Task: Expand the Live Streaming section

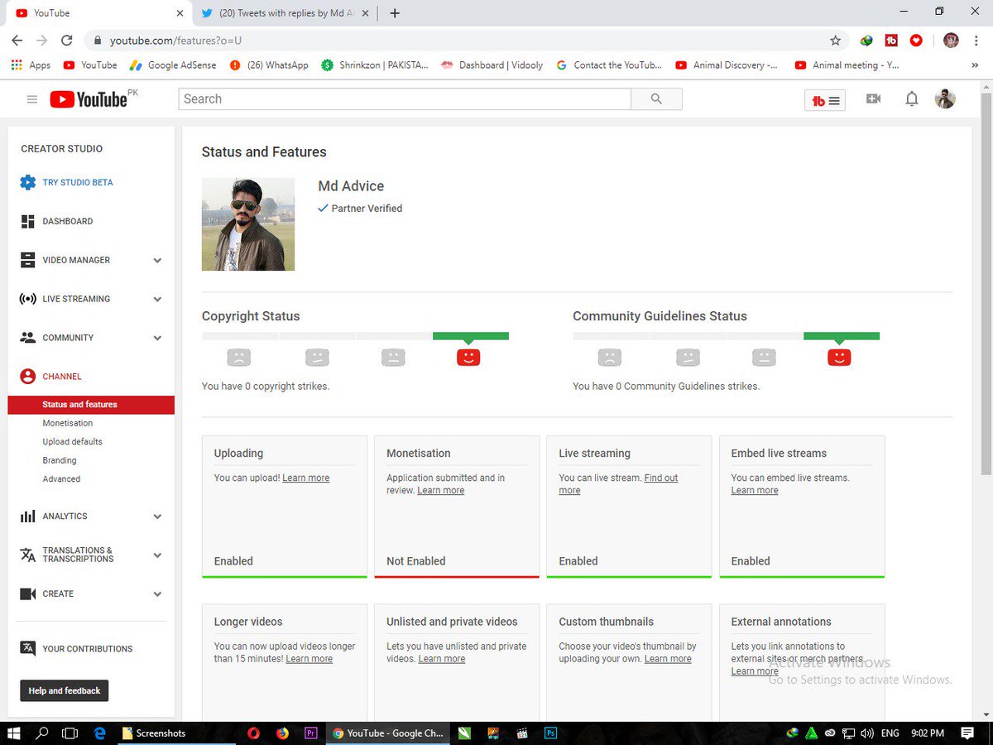Action: point(157,300)
